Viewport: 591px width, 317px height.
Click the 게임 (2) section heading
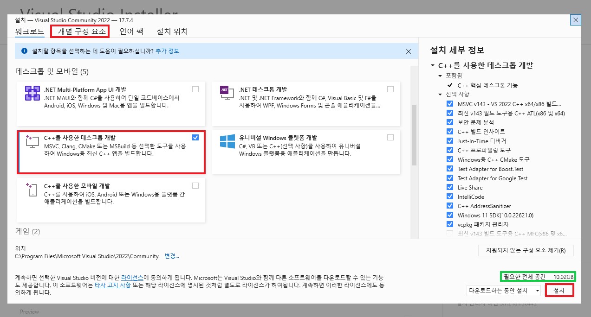click(x=28, y=231)
